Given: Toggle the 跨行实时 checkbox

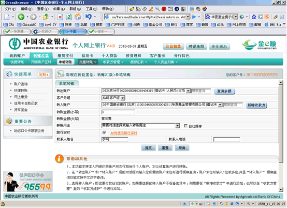Looking at the screenshot, I should tap(104, 132).
